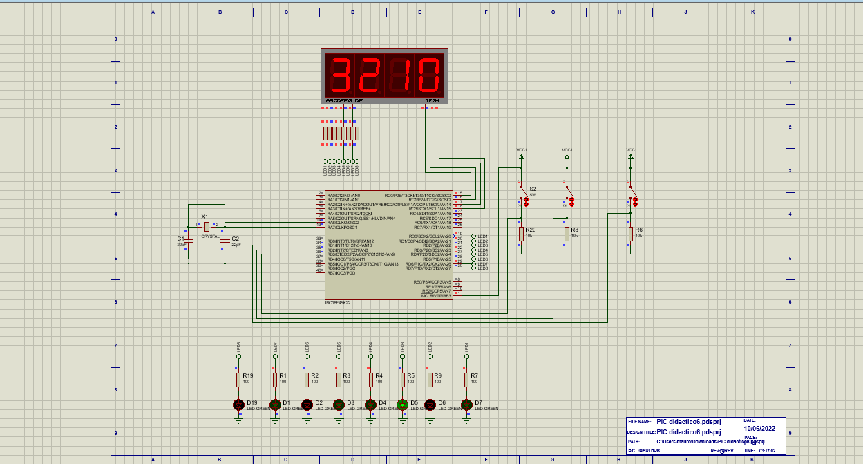Select LED D3
Viewport: 863px width, 464px height.
(339, 405)
